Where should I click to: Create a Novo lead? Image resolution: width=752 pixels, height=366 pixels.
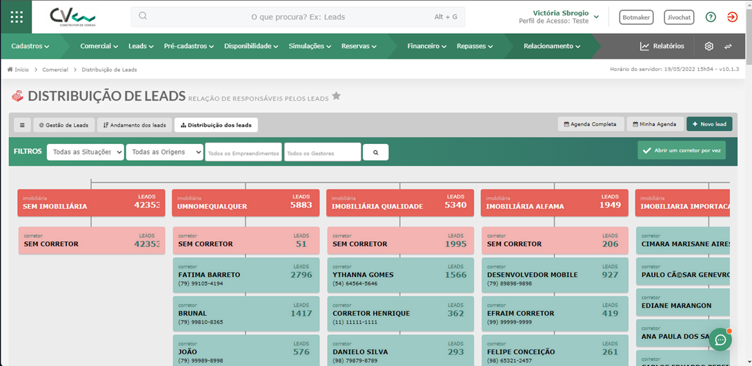(709, 124)
